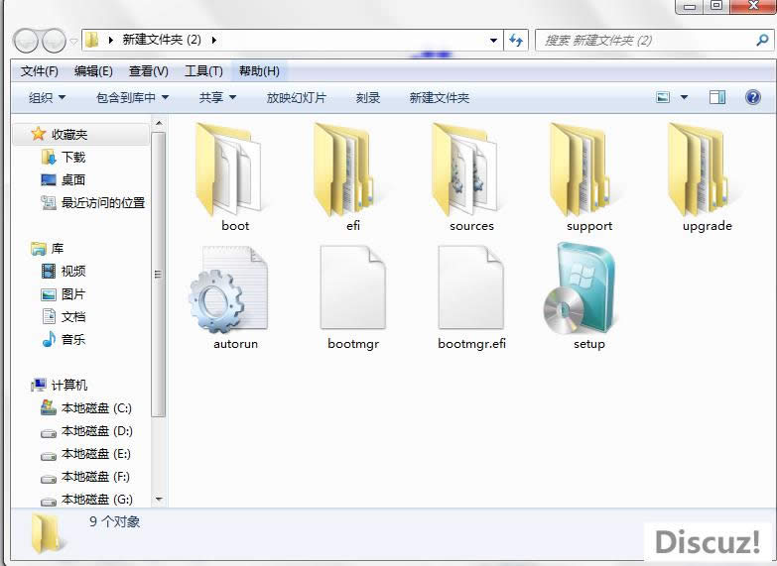Open the sources folder
Image resolution: width=777 pixels, height=566 pixels.
(465, 177)
